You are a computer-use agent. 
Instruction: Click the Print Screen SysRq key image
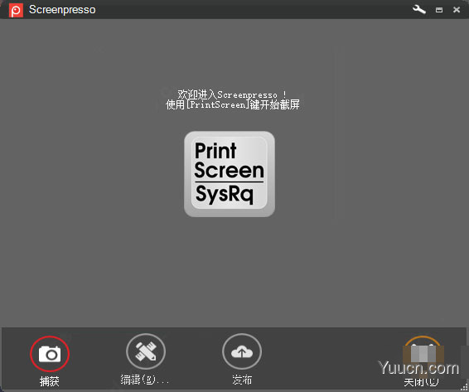230,174
